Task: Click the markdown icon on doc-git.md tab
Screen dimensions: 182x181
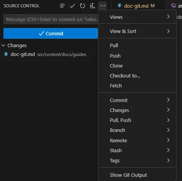Action: 119,5
